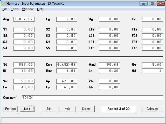Click the Mmd field showing 90,64
Screen dimensions: 166x124
pos(109,65)
